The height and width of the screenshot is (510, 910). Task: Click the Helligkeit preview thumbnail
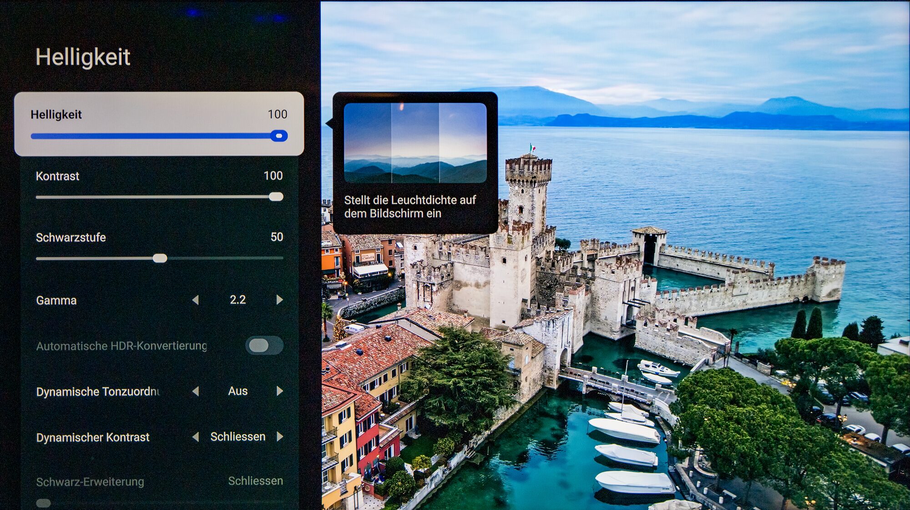415,143
